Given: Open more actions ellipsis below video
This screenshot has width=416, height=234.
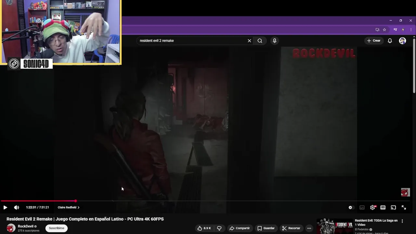Looking at the screenshot, I should point(309,228).
